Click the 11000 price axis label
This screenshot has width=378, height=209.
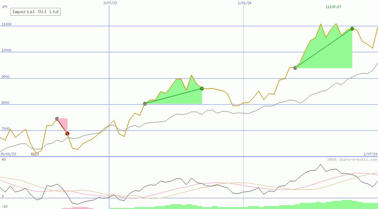click(6, 24)
